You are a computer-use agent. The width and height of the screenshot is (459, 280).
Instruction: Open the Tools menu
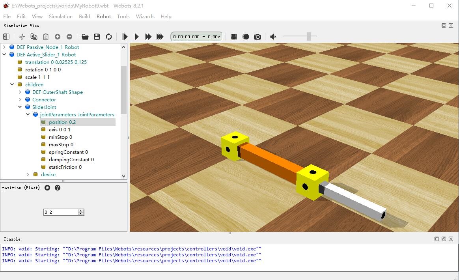(123, 17)
